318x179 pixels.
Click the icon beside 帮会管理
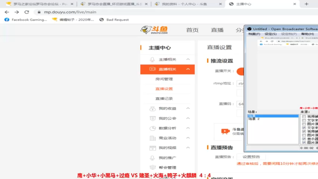pyautogui.click(x=153, y=167)
